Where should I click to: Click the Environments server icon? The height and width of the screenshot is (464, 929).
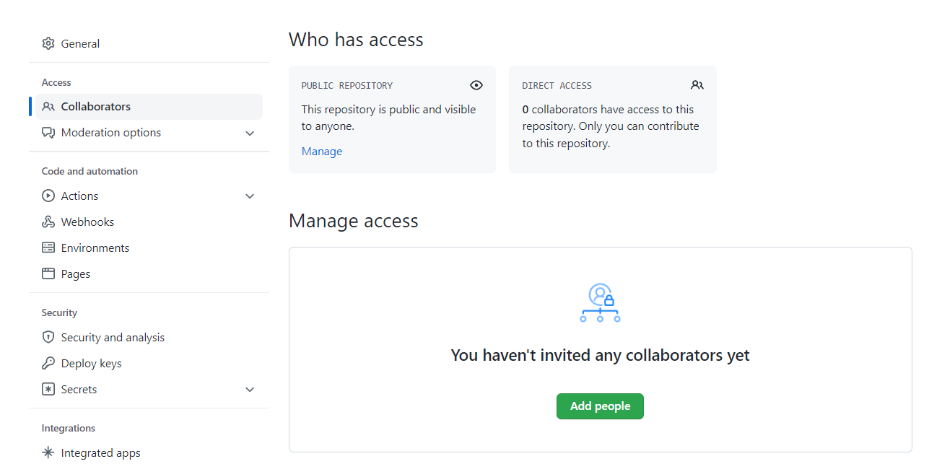[x=48, y=248]
